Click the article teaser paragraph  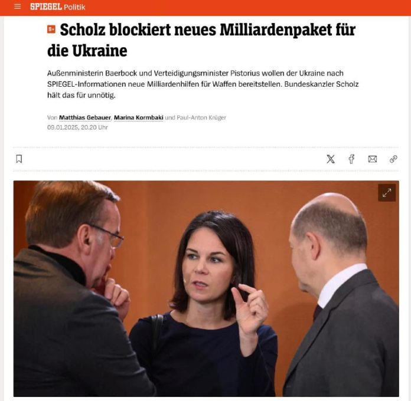(x=203, y=84)
